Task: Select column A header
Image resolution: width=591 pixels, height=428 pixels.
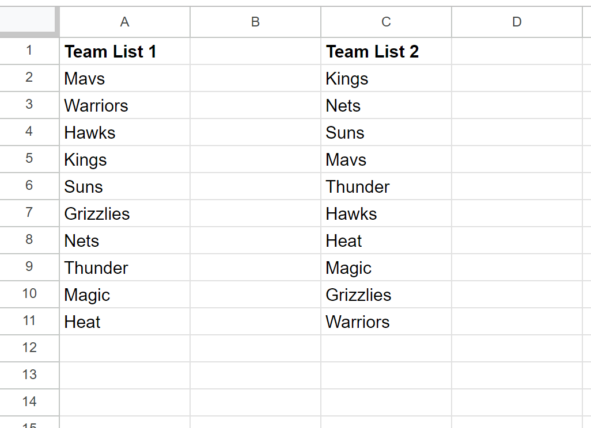Action: click(x=125, y=22)
